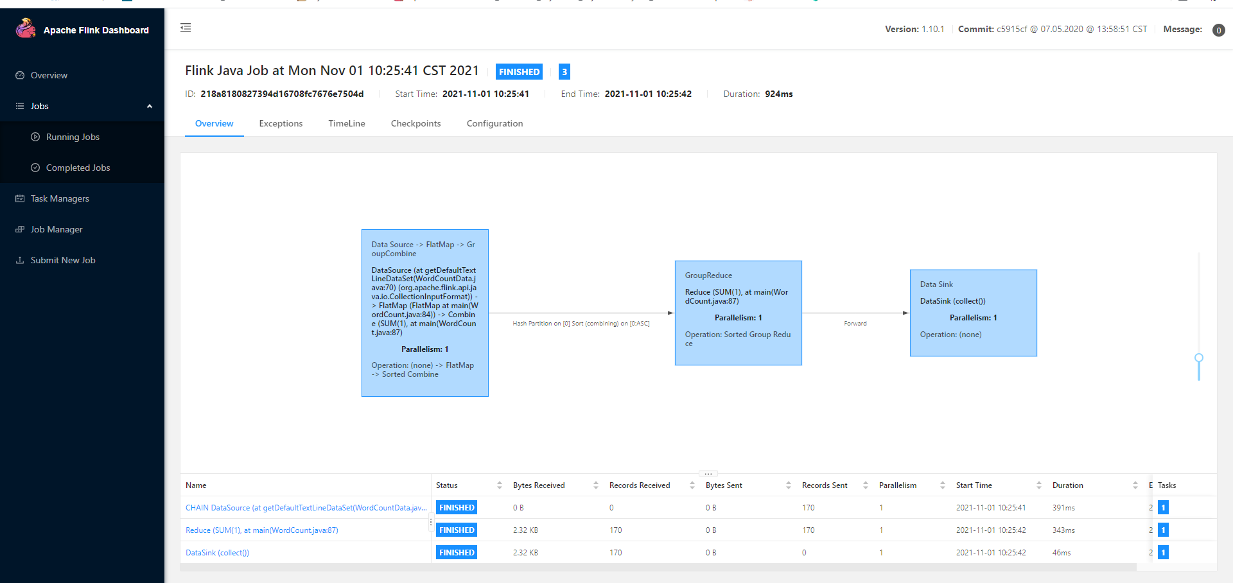Click FINISHED badge in Reduce row
Image resolution: width=1233 pixels, height=583 pixels.
point(457,530)
